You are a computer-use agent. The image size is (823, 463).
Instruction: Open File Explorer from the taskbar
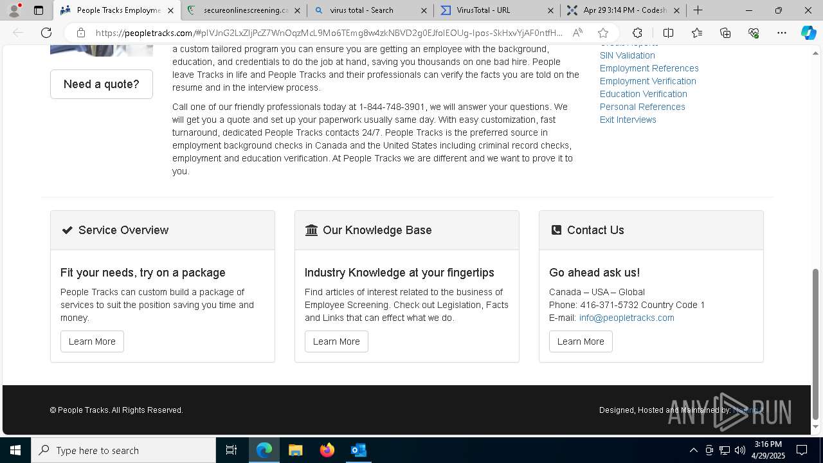tap(296, 450)
